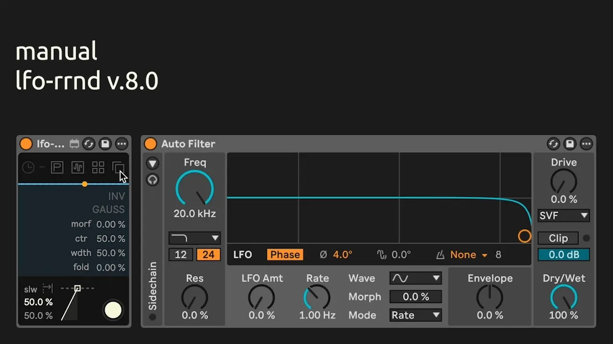613x344 pixels.
Task: Select the P boxed icon in lfo panel
Action: coord(57,167)
